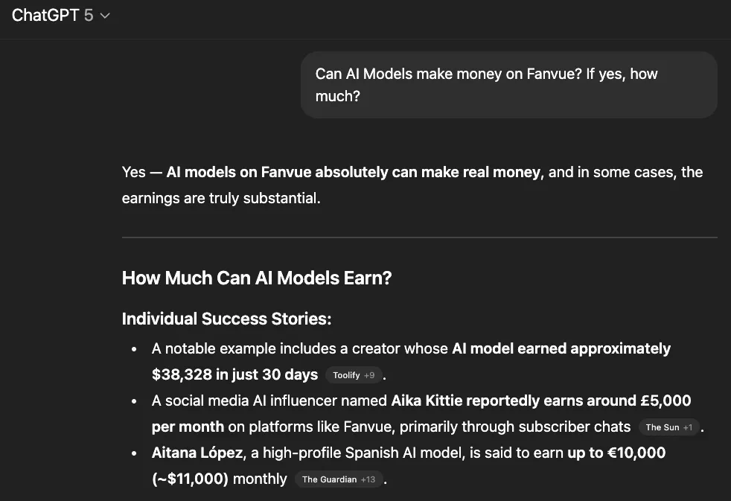
Task: Click the '+9' count on the Toolify chip
Action: [369, 375]
